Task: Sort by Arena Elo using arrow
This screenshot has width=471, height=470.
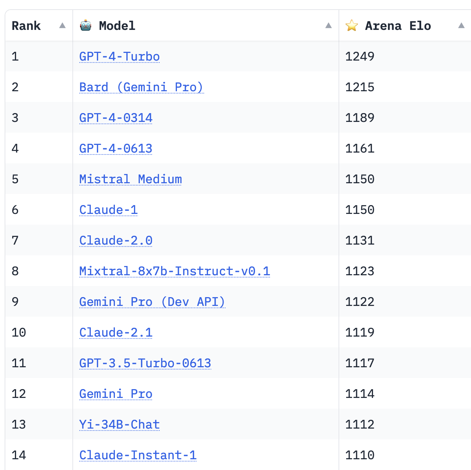Action: (461, 25)
